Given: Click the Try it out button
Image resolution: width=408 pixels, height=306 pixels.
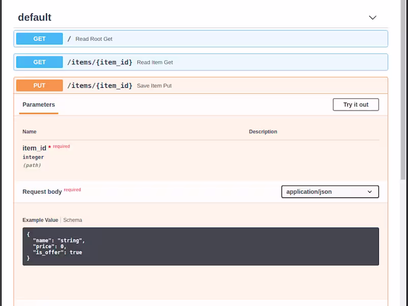Looking at the screenshot, I should point(355,105).
